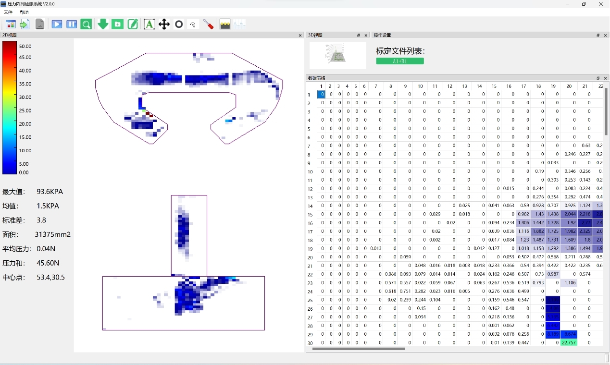
Task: Float the 操作设置 panel
Action: [x=598, y=35]
